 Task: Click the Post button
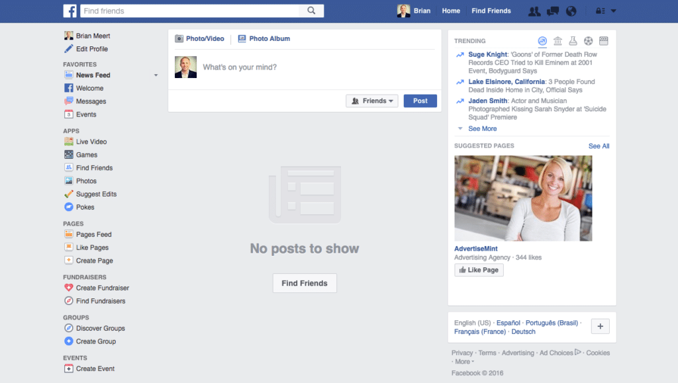tap(420, 101)
